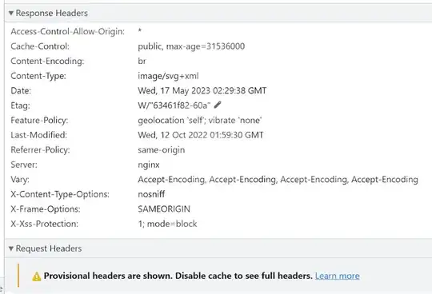The width and height of the screenshot is (432, 294).
Task: Click the Etag value W/"63461f82-60a"
Action: pyautogui.click(x=174, y=105)
